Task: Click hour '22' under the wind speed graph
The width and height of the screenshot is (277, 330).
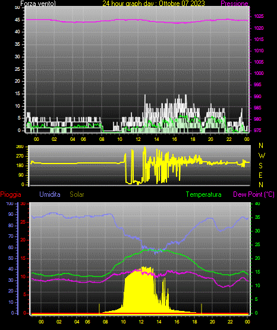Action: (x=229, y=139)
